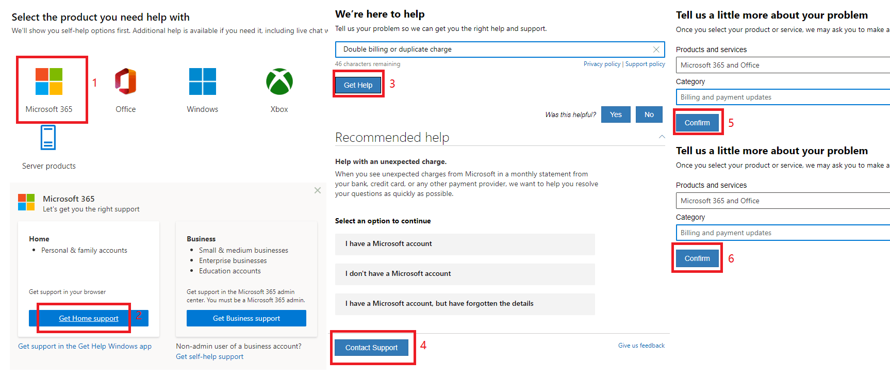Viewport: 890px width, 377px height.
Task: Open the Give us feedback link
Action: coord(641,346)
